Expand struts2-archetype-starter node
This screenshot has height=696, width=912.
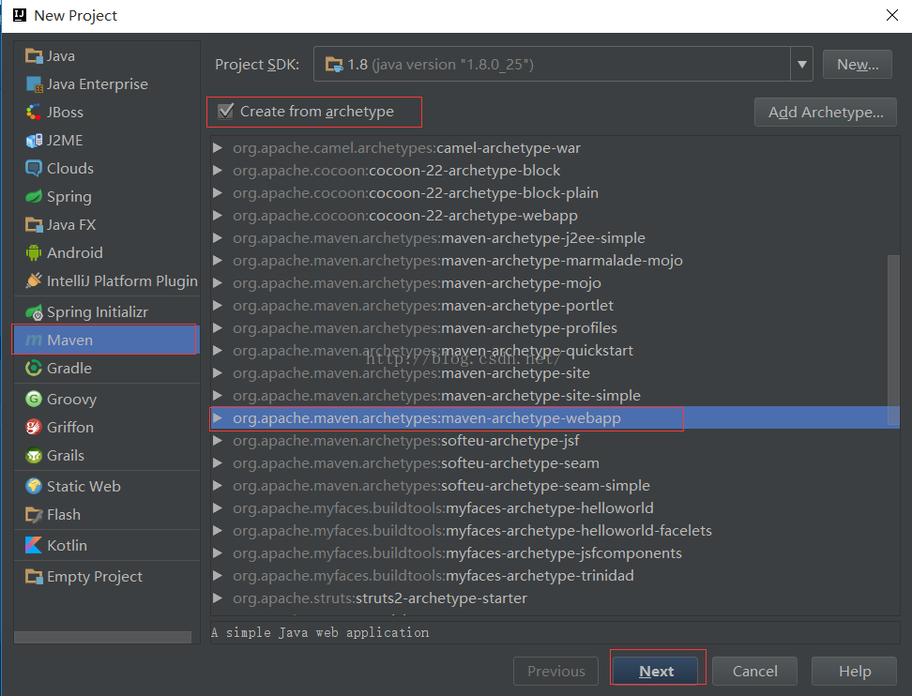[x=218, y=598]
